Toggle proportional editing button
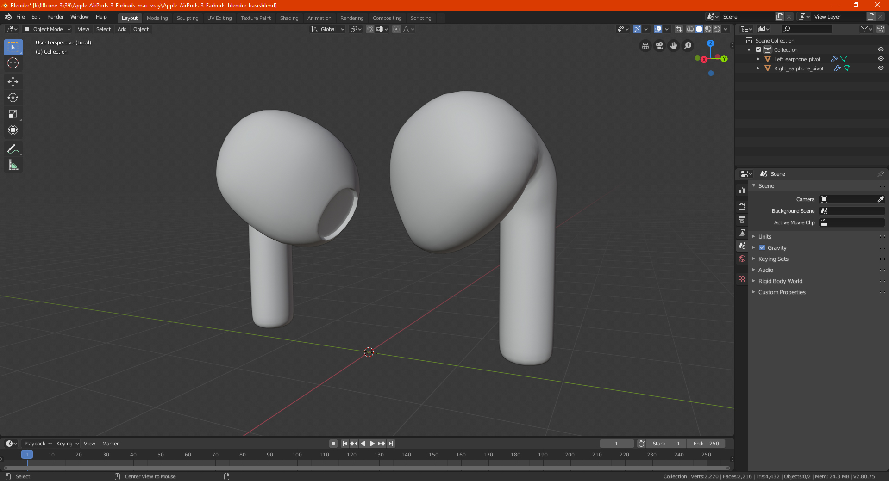Viewport: 889px width, 481px height. pyautogui.click(x=396, y=29)
